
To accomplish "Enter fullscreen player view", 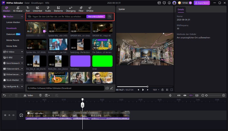I will point(172,90).
